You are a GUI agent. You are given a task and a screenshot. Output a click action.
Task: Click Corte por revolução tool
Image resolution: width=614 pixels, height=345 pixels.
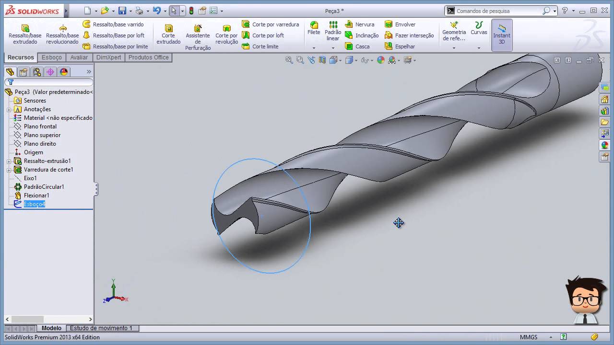click(226, 34)
